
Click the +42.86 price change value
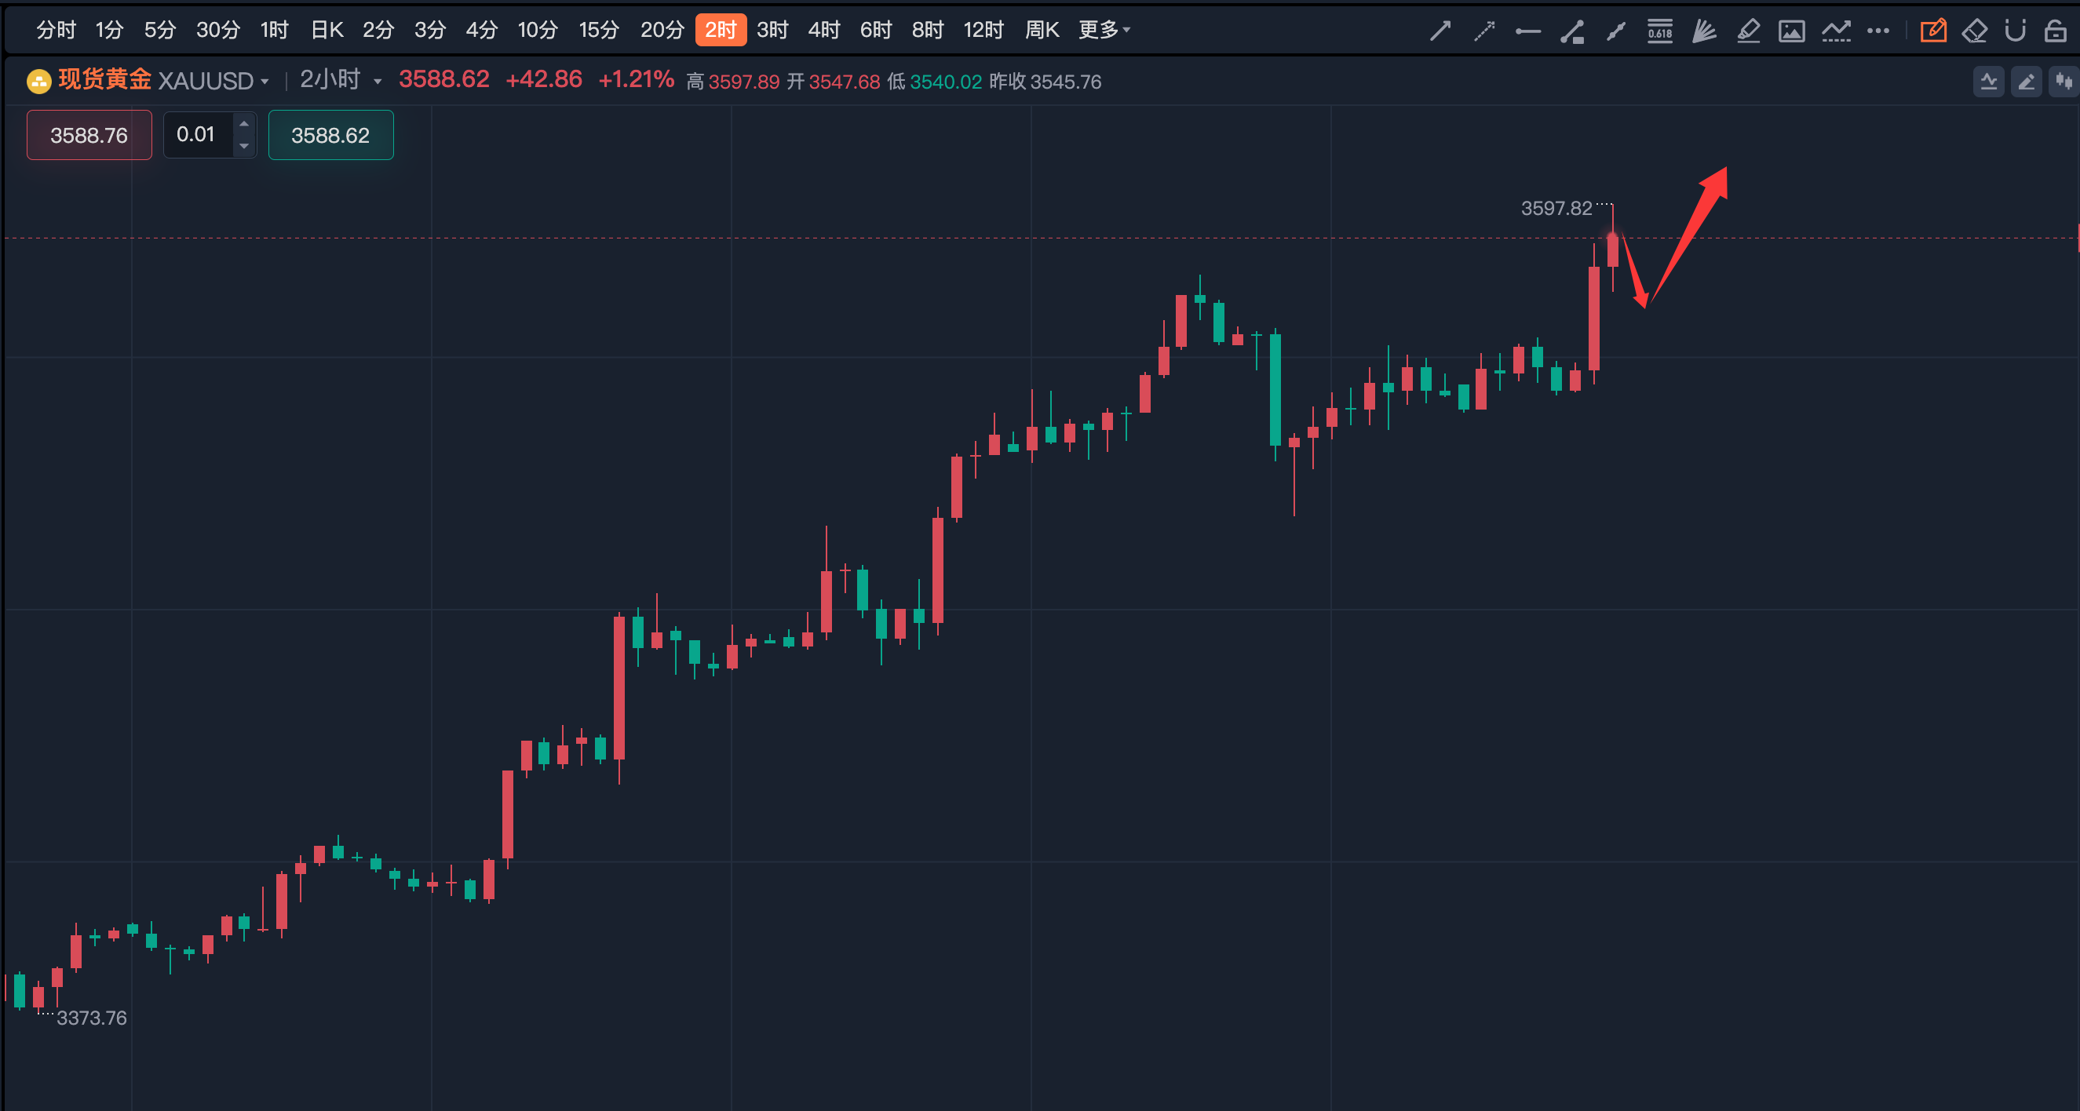(543, 80)
